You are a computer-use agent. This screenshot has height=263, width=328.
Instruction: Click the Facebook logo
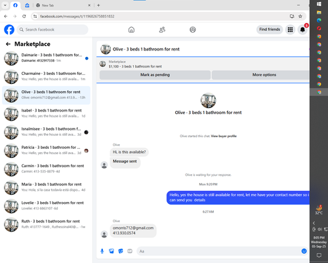pyautogui.click(x=9, y=30)
